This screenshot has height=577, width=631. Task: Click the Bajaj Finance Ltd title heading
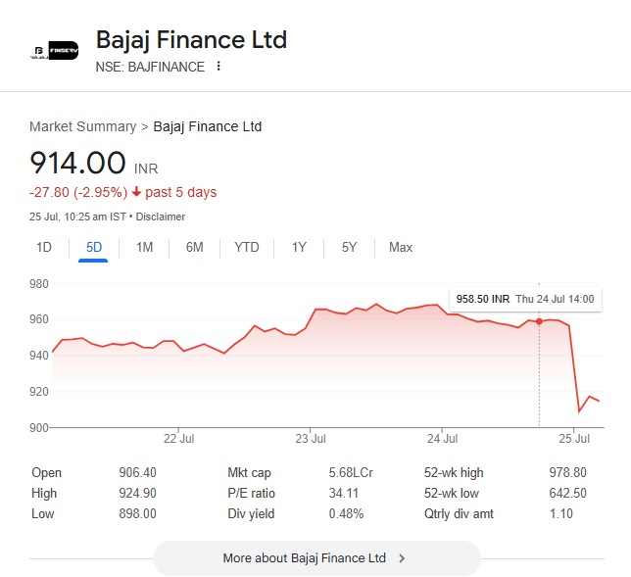tap(191, 40)
